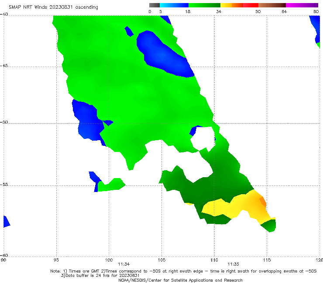Click the magenta-purple segment of the color bar

point(302,5)
